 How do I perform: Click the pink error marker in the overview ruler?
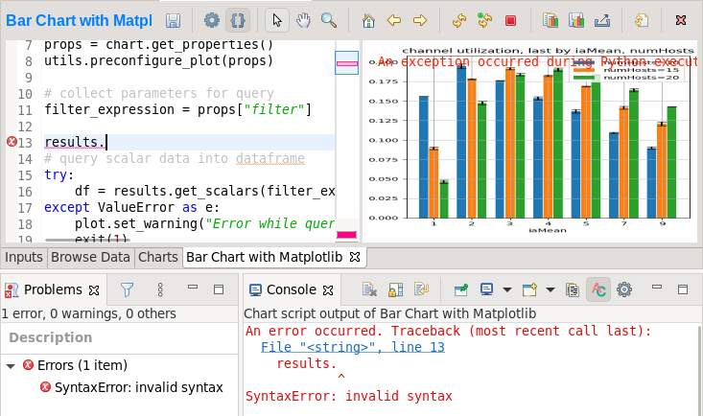(346, 63)
